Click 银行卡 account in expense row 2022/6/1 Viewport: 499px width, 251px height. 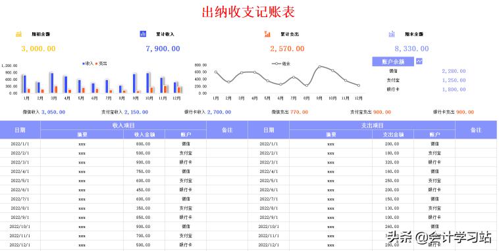434,190
